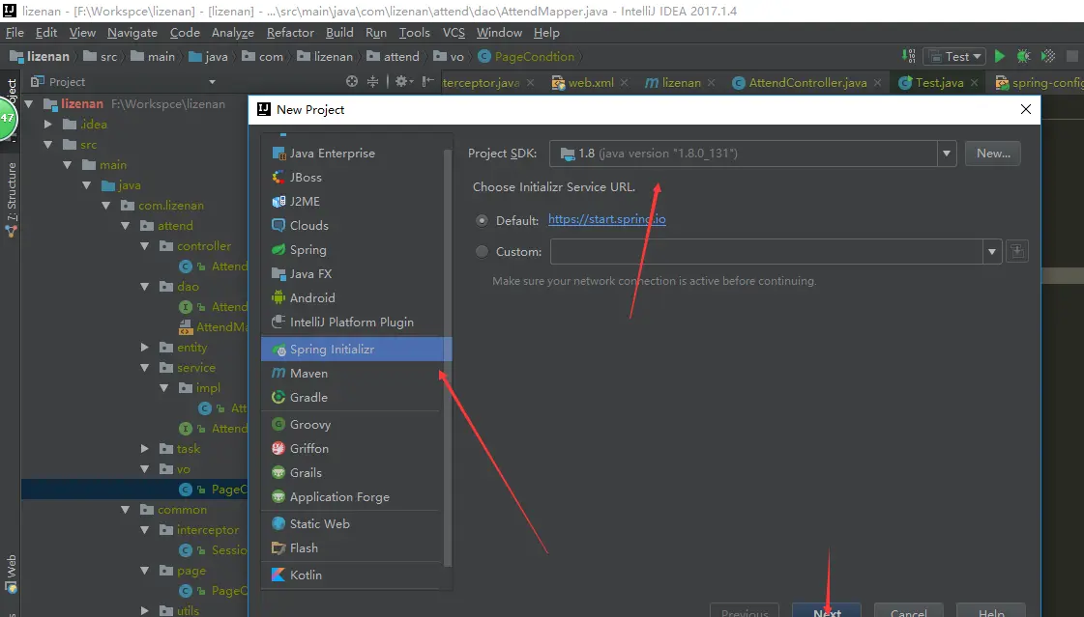This screenshot has width=1084, height=617.
Task: Select Flash project type
Action: pyautogui.click(x=356, y=548)
